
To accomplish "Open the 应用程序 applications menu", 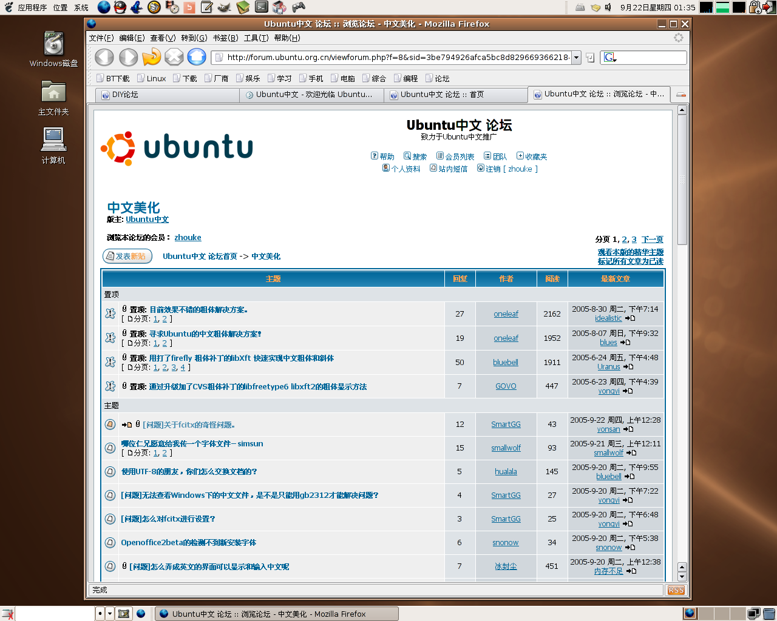I will [x=32, y=7].
